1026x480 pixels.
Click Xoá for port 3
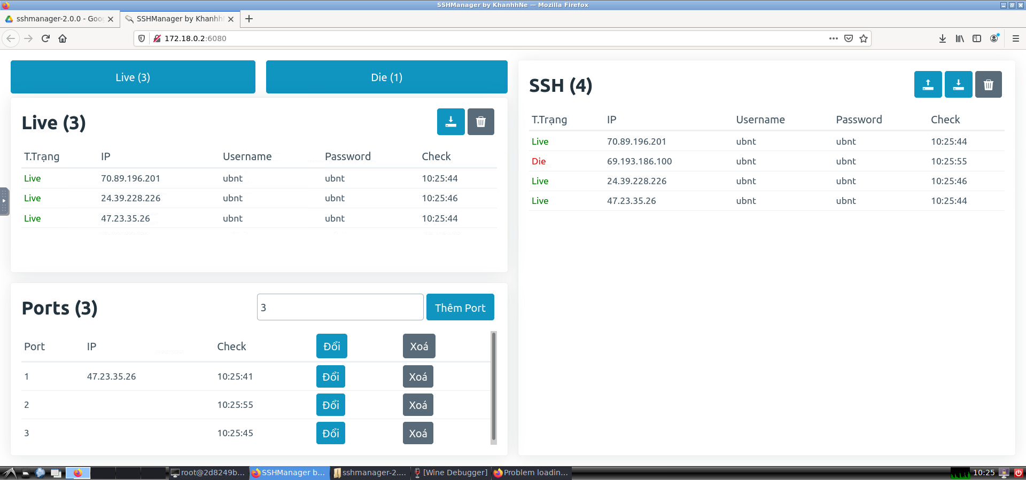pos(418,433)
